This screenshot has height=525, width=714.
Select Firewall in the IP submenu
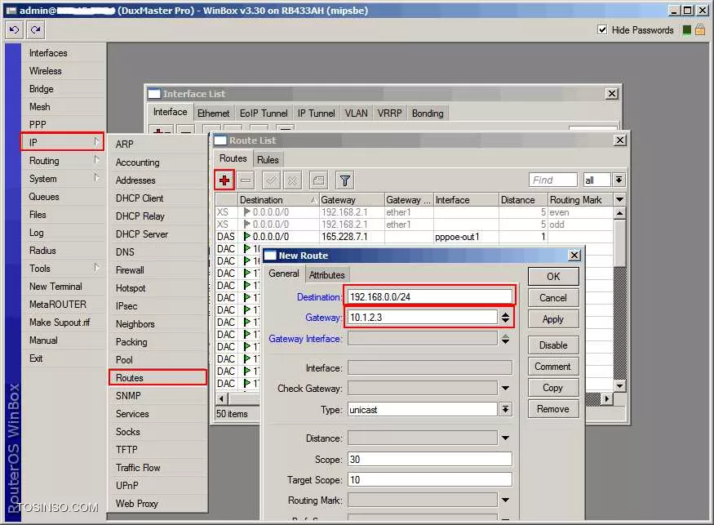click(157, 269)
